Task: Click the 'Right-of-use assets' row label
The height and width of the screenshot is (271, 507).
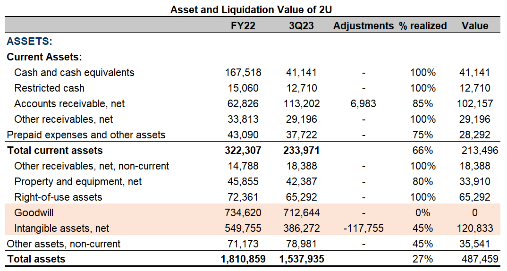Action: coord(58,197)
